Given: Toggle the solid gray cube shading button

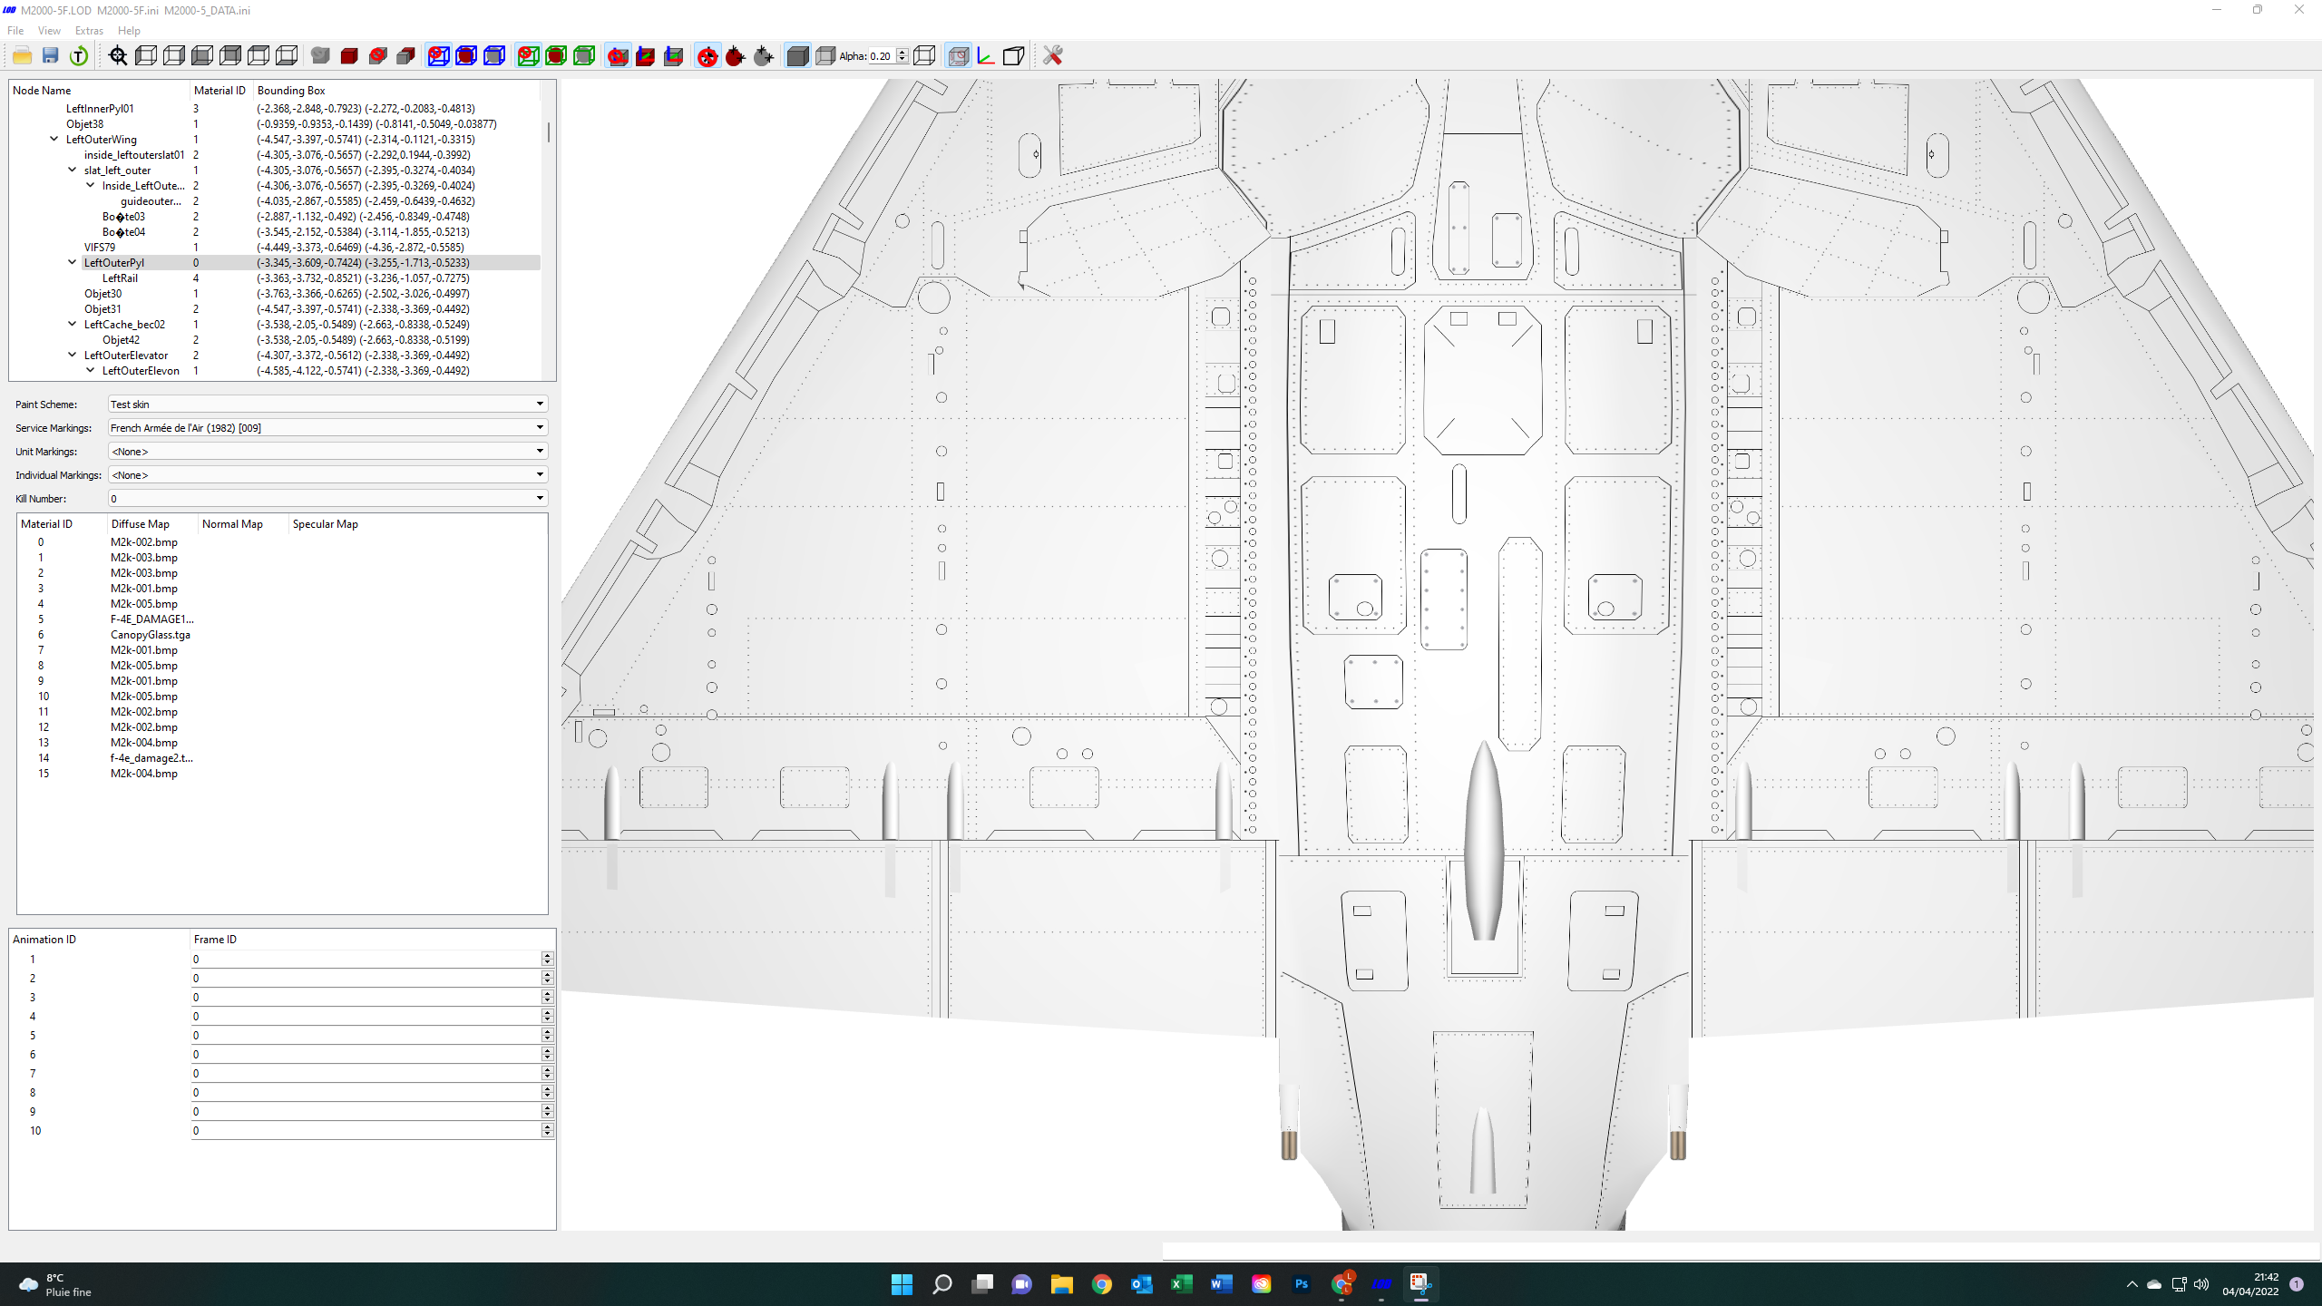Looking at the screenshot, I should click(797, 56).
